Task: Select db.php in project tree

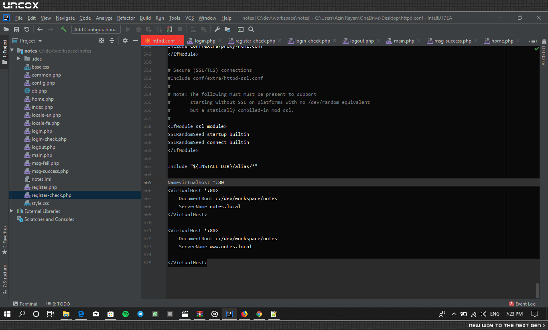Action: [x=39, y=91]
